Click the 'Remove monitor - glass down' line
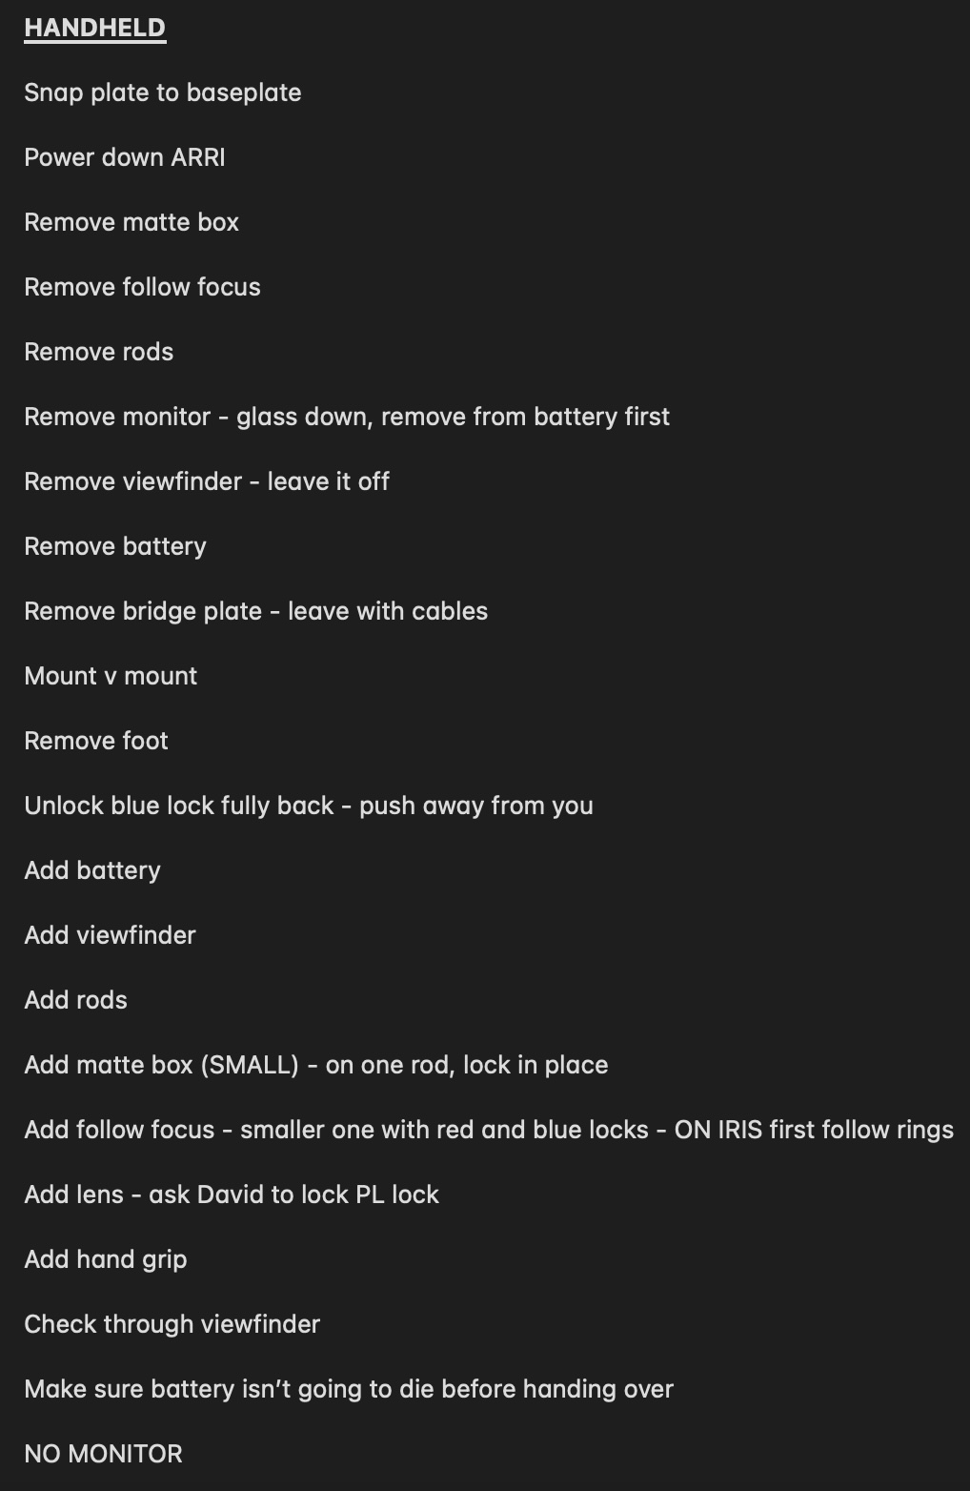The height and width of the screenshot is (1491, 970). tap(347, 417)
